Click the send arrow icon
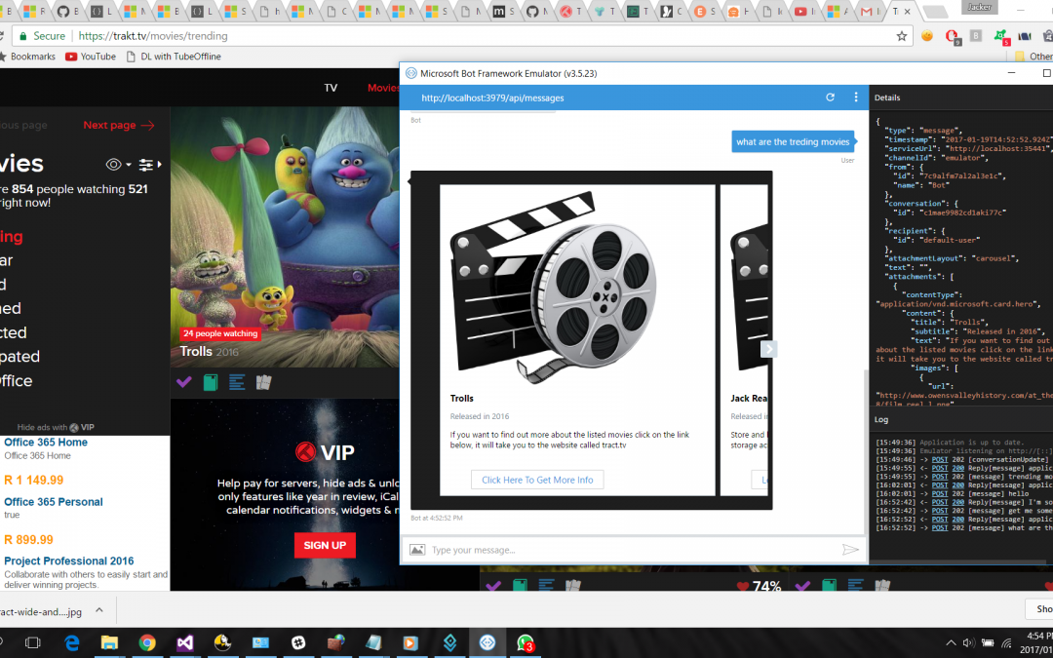1053x658 pixels. pos(850,550)
